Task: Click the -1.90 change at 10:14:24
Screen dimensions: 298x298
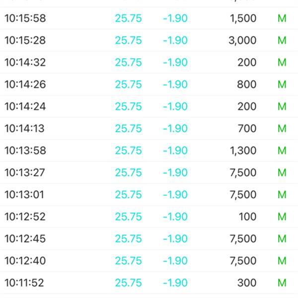Action: point(175,107)
